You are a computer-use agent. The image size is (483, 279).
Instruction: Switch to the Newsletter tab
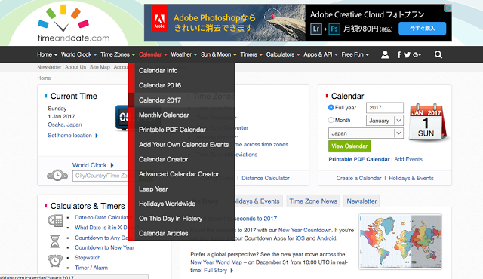pyautogui.click(x=361, y=201)
